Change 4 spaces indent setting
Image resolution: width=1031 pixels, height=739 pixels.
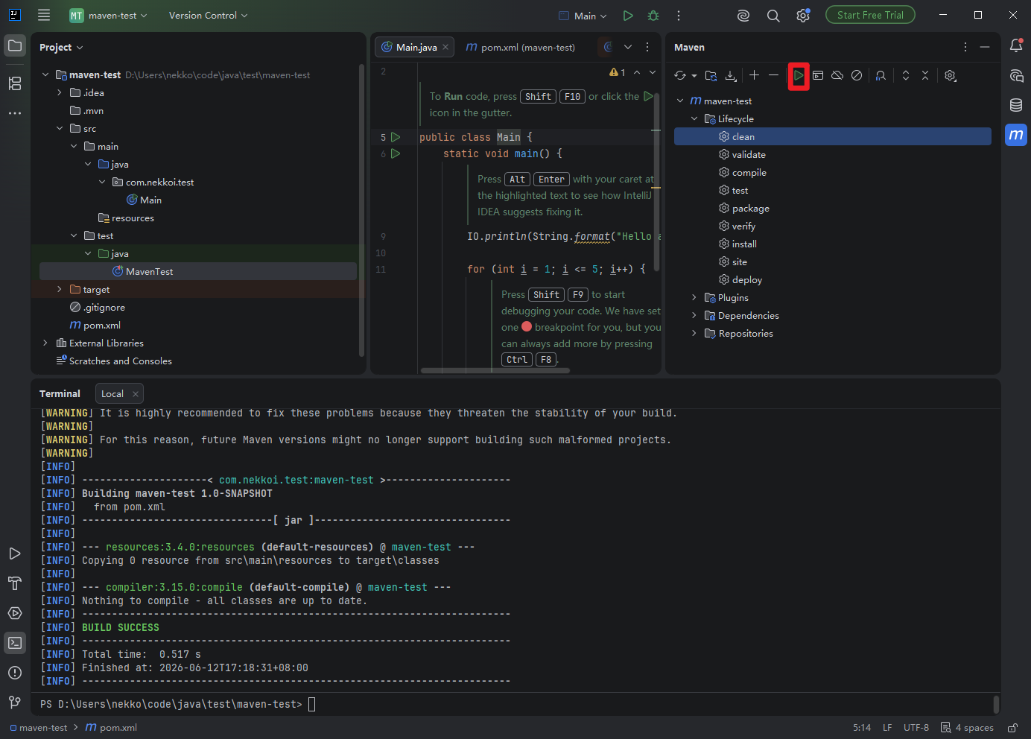coord(967,728)
